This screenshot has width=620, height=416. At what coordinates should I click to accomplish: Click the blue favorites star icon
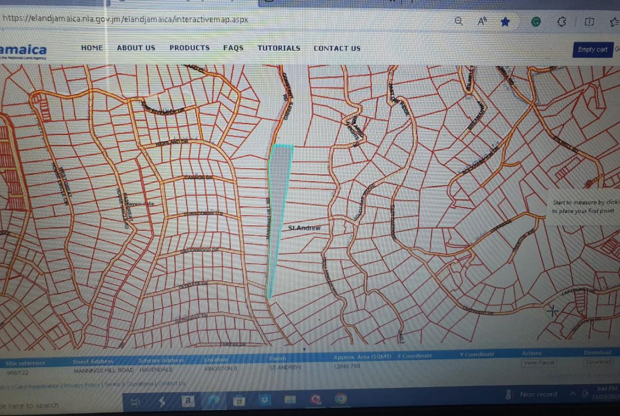[x=506, y=22]
